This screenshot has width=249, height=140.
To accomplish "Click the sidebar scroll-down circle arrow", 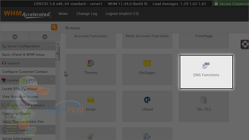I will 45,37.
